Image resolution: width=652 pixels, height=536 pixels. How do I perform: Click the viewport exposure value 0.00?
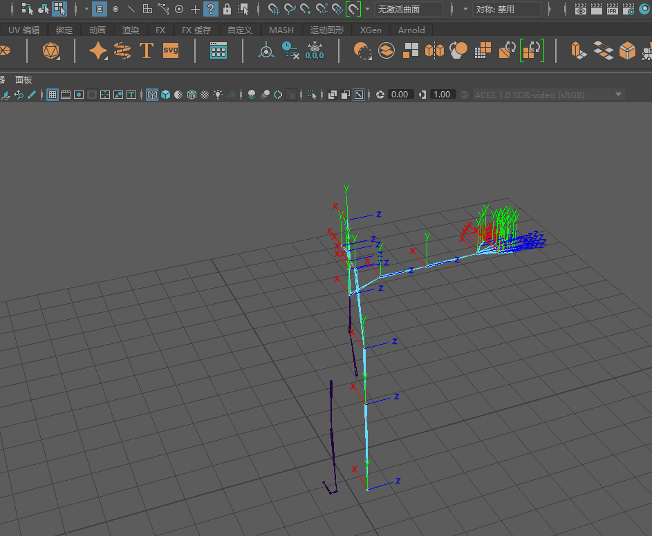point(400,95)
